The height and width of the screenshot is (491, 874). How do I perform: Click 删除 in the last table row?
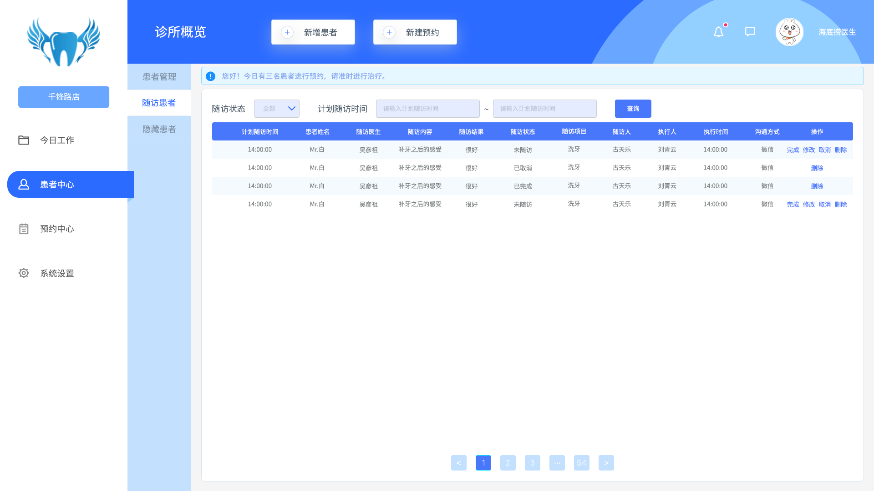tap(841, 205)
